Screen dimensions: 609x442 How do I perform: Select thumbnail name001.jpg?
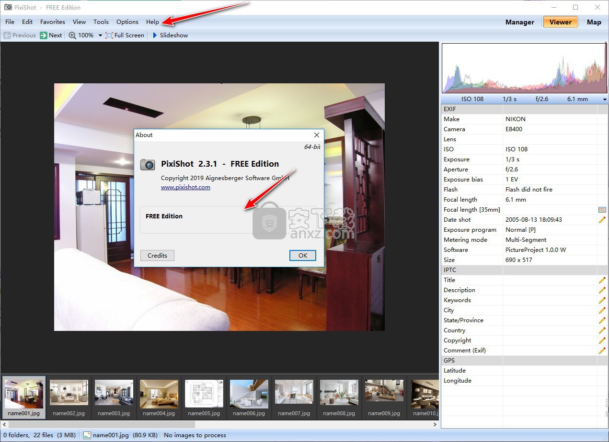pyautogui.click(x=24, y=397)
